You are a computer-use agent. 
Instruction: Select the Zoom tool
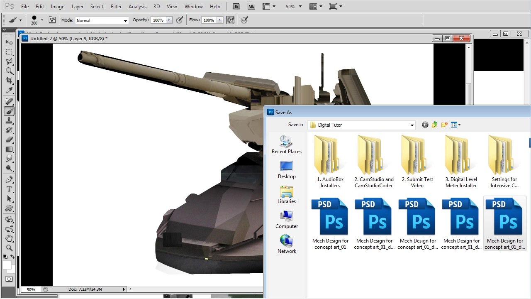[x=9, y=248]
